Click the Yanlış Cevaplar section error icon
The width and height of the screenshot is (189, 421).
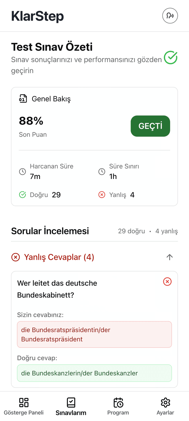pos(15,257)
